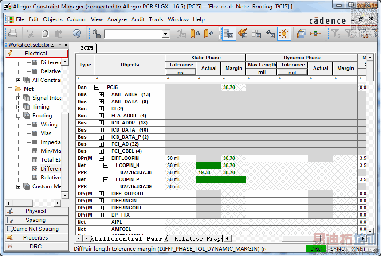
Task: Click the grayed analyze buildings icon
Action: point(181,34)
